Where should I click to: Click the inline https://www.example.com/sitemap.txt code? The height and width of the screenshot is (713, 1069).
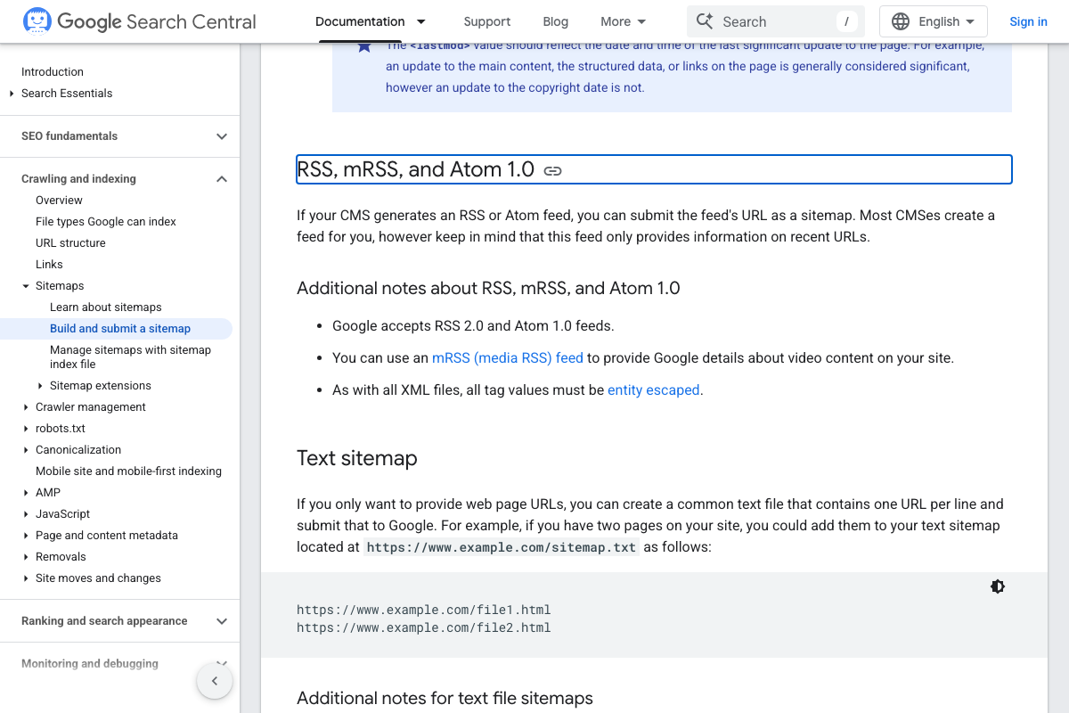[502, 547]
